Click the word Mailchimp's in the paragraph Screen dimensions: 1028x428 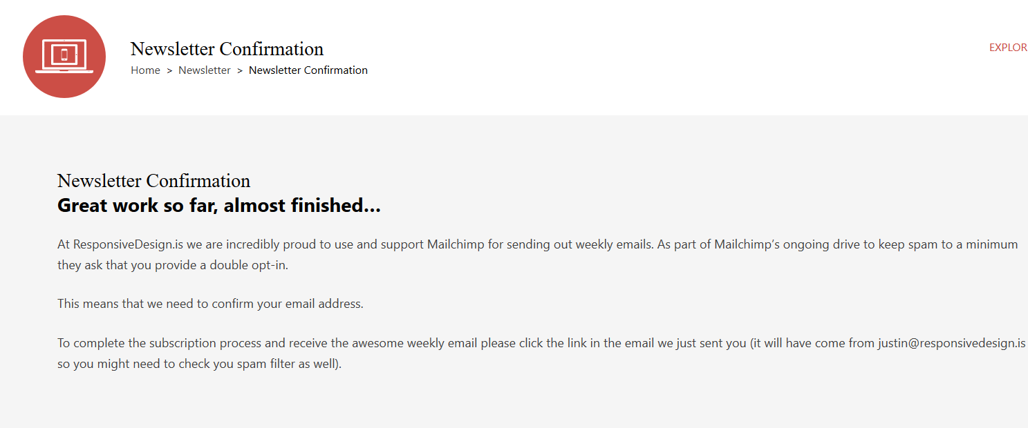[745, 244]
